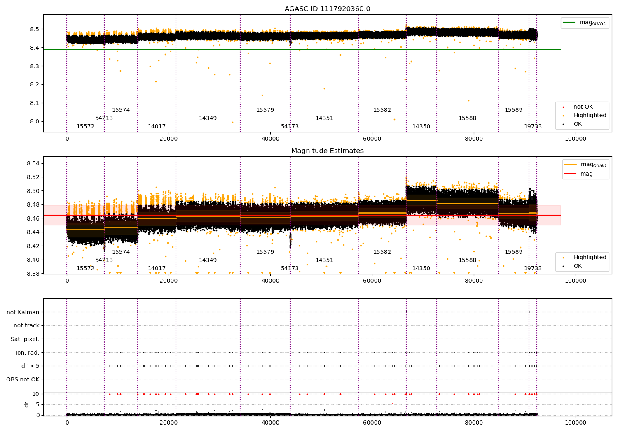
Task: Select OBSID label 14017 in top plot
Action: (157, 127)
